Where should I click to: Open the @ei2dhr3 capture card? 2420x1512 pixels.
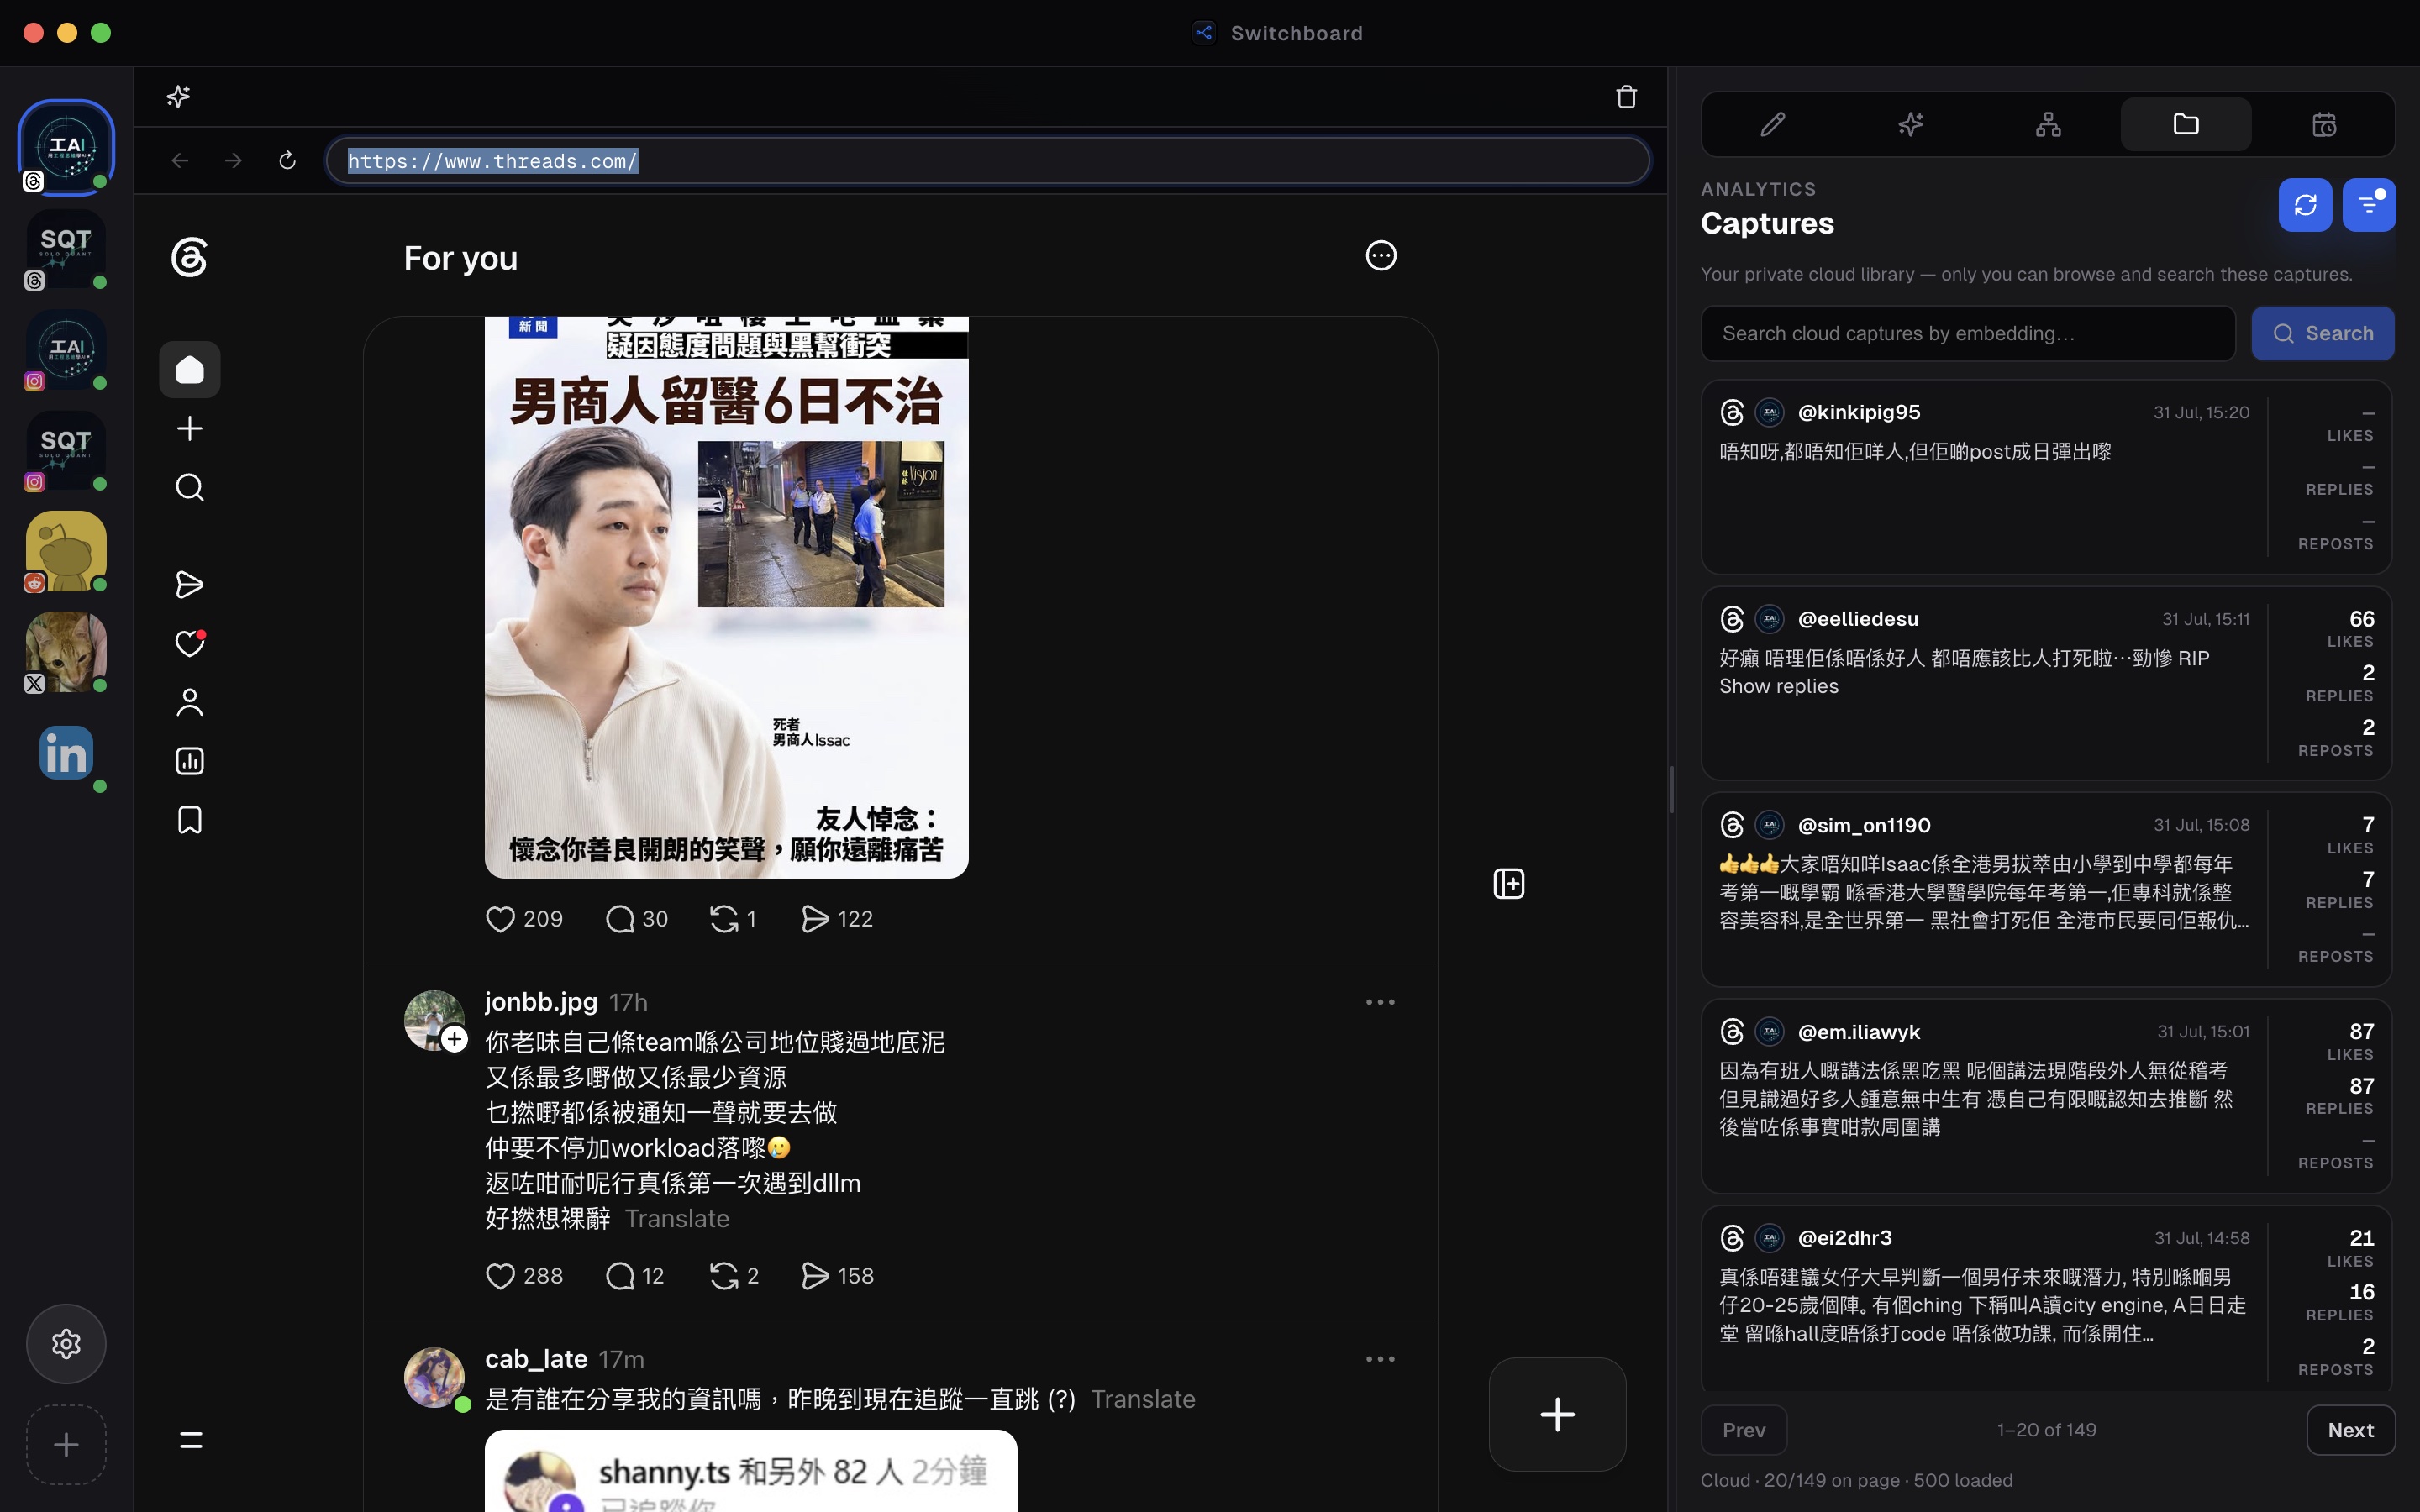2046,1298
